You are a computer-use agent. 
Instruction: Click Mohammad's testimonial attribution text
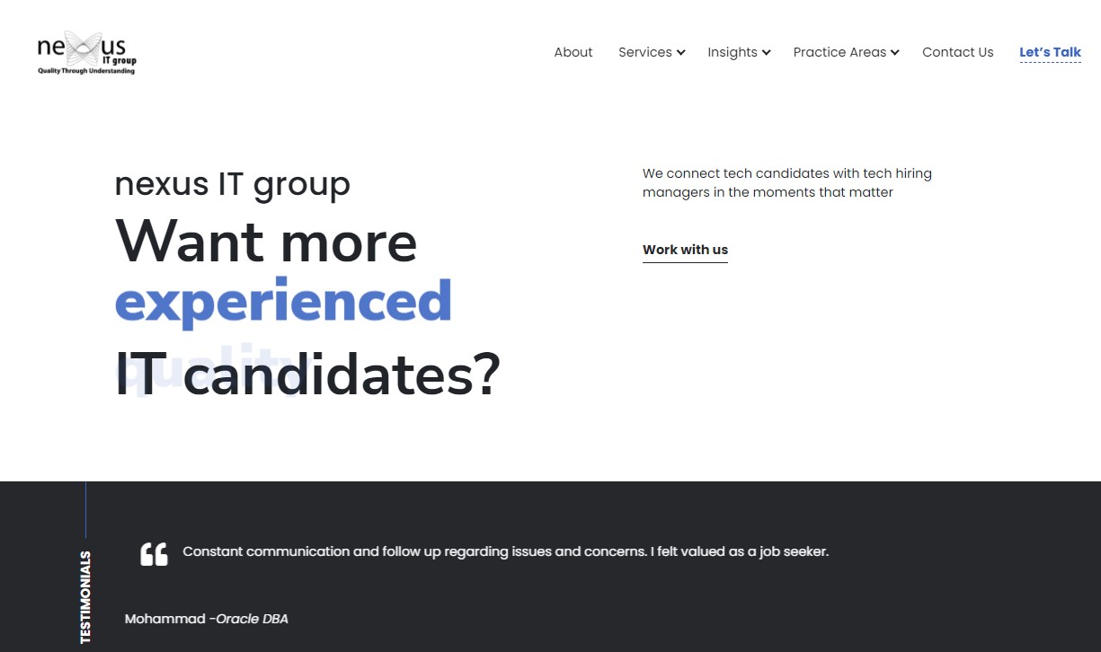click(164, 619)
